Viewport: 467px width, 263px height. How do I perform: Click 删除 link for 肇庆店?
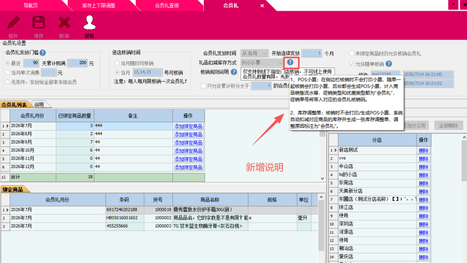424,257
